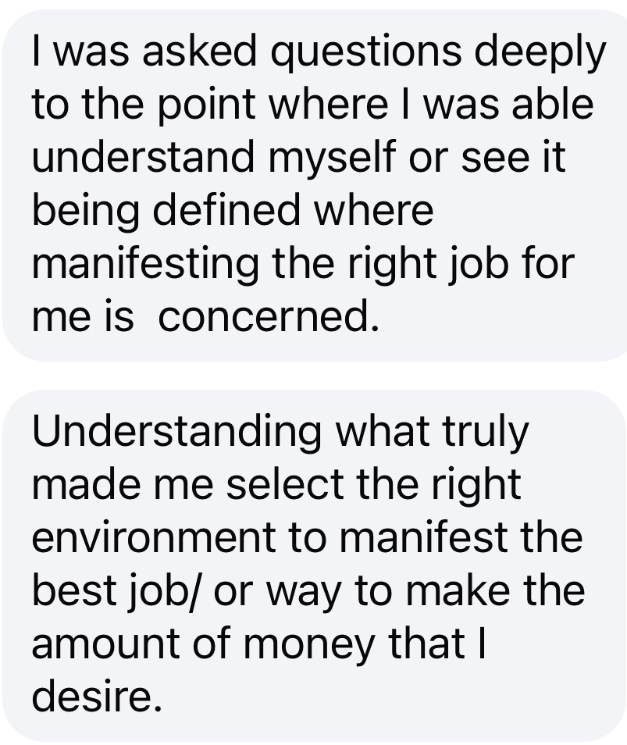Click the word "amount" in second message
627x745 pixels.
tap(105, 643)
